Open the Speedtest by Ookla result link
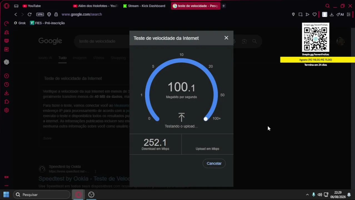This screenshot has width=355, height=200. click(x=84, y=179)
